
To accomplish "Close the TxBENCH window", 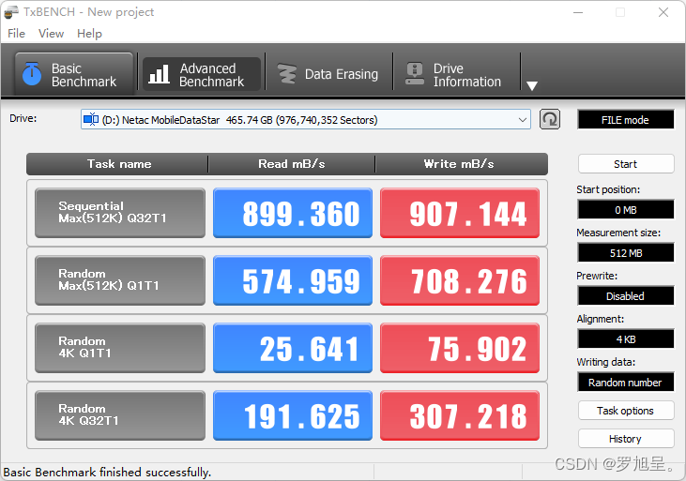I will pyautogui.click(x=663, y=12).
